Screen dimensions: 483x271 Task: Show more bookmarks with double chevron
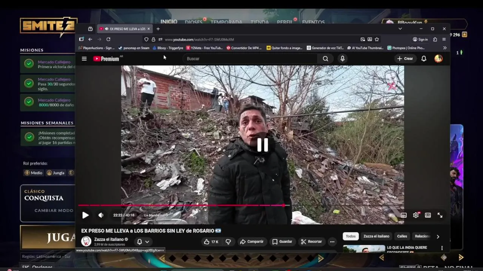[445, 48]
